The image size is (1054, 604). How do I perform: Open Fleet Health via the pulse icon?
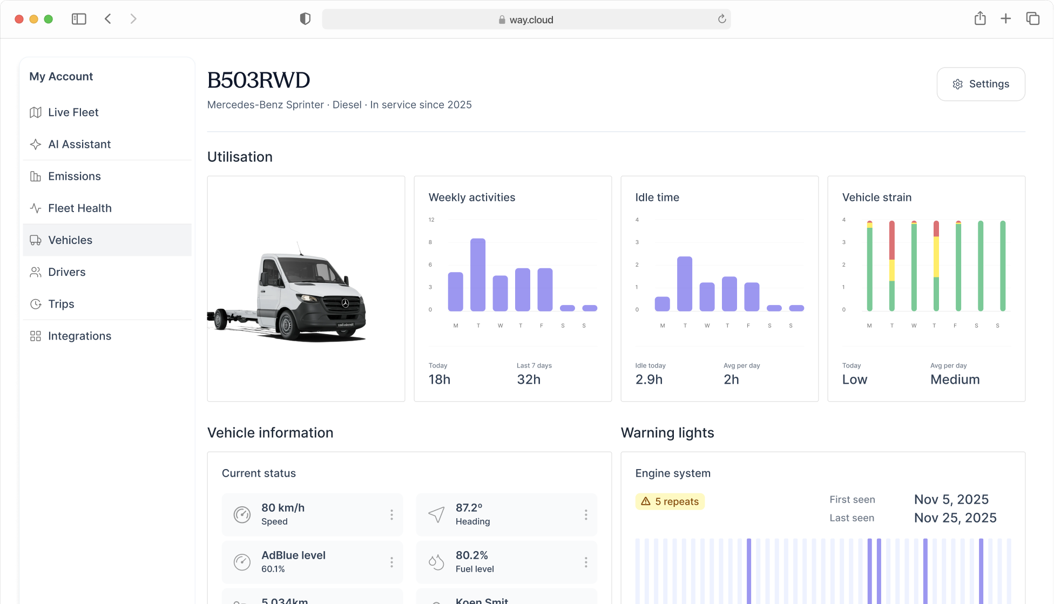point(36,208)
